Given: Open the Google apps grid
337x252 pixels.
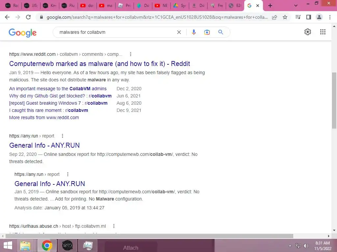Looking at the screenshot, I should pos(323,32).
